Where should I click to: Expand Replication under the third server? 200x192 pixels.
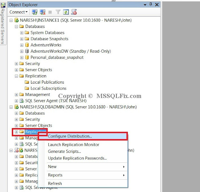click(x=16, y=175)
